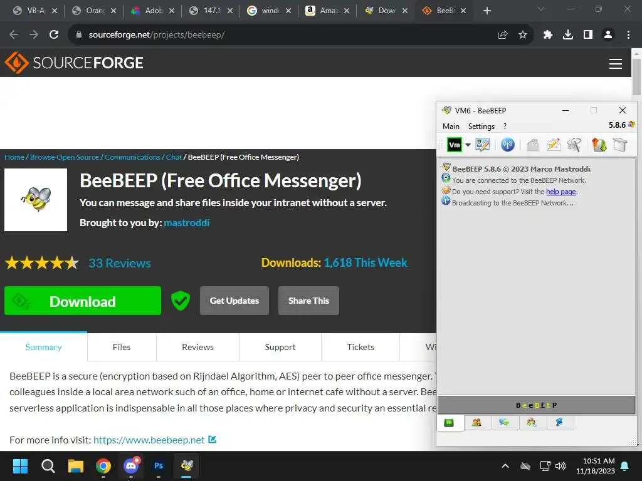642x481 pixels.
Task: Open the tools and wrench icon in BeeBEEP
Action: (574, 145)
